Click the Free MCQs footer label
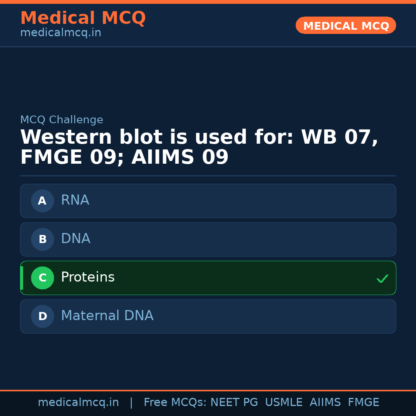Image resolution: width=416 pixels, height=416 pixels. pyautogui.click(x=175, y=403)
